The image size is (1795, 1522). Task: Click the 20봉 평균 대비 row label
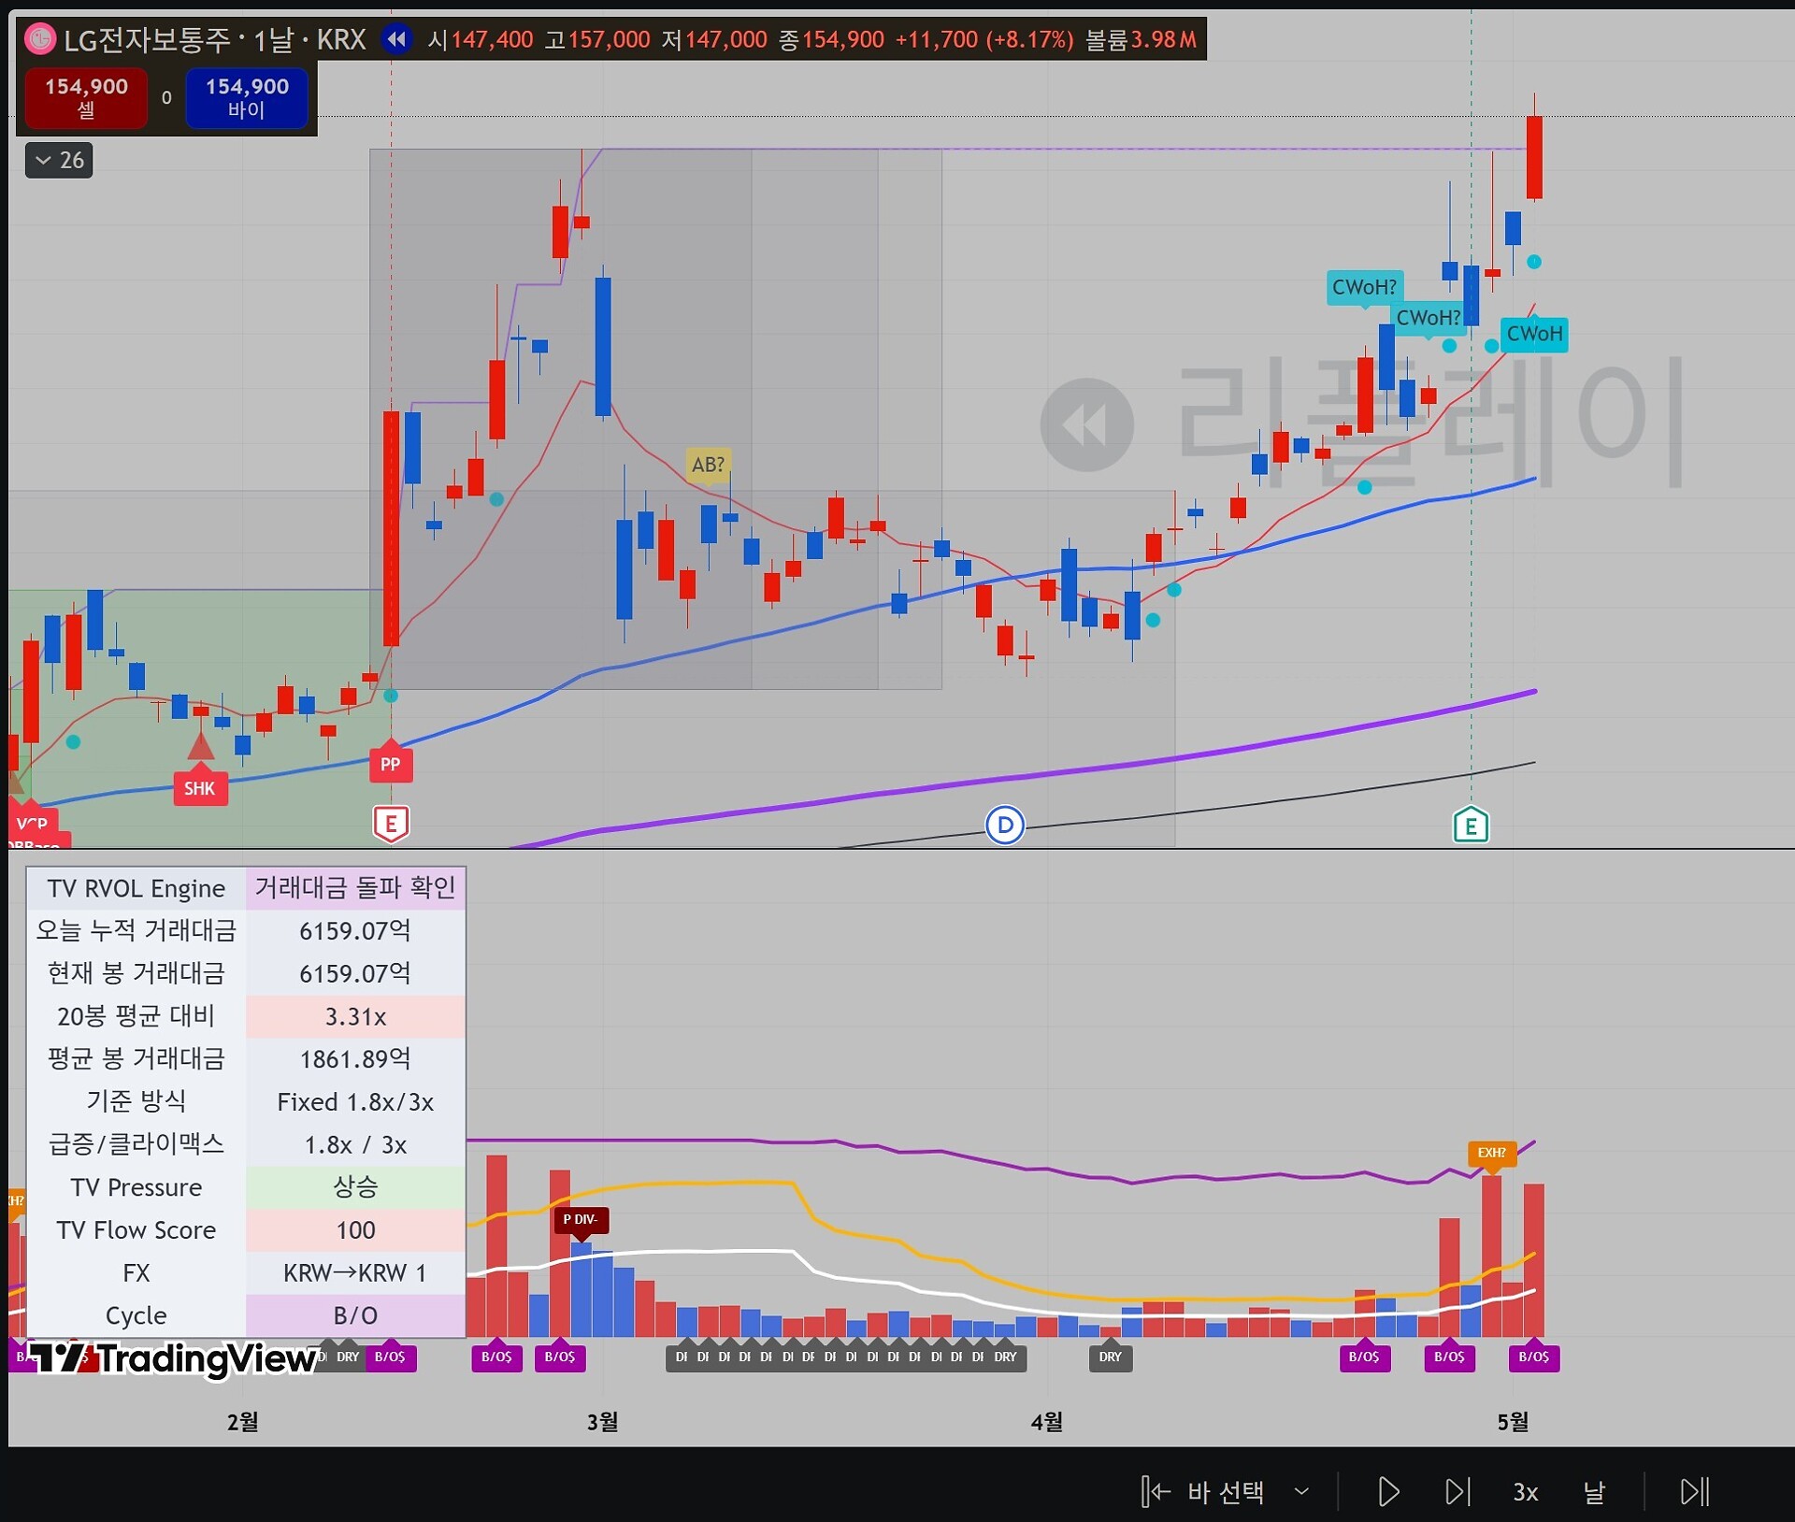(136, 1016)
